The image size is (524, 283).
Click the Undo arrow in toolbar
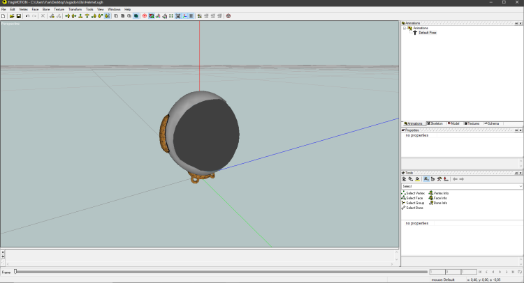click(x=27, y=15)
